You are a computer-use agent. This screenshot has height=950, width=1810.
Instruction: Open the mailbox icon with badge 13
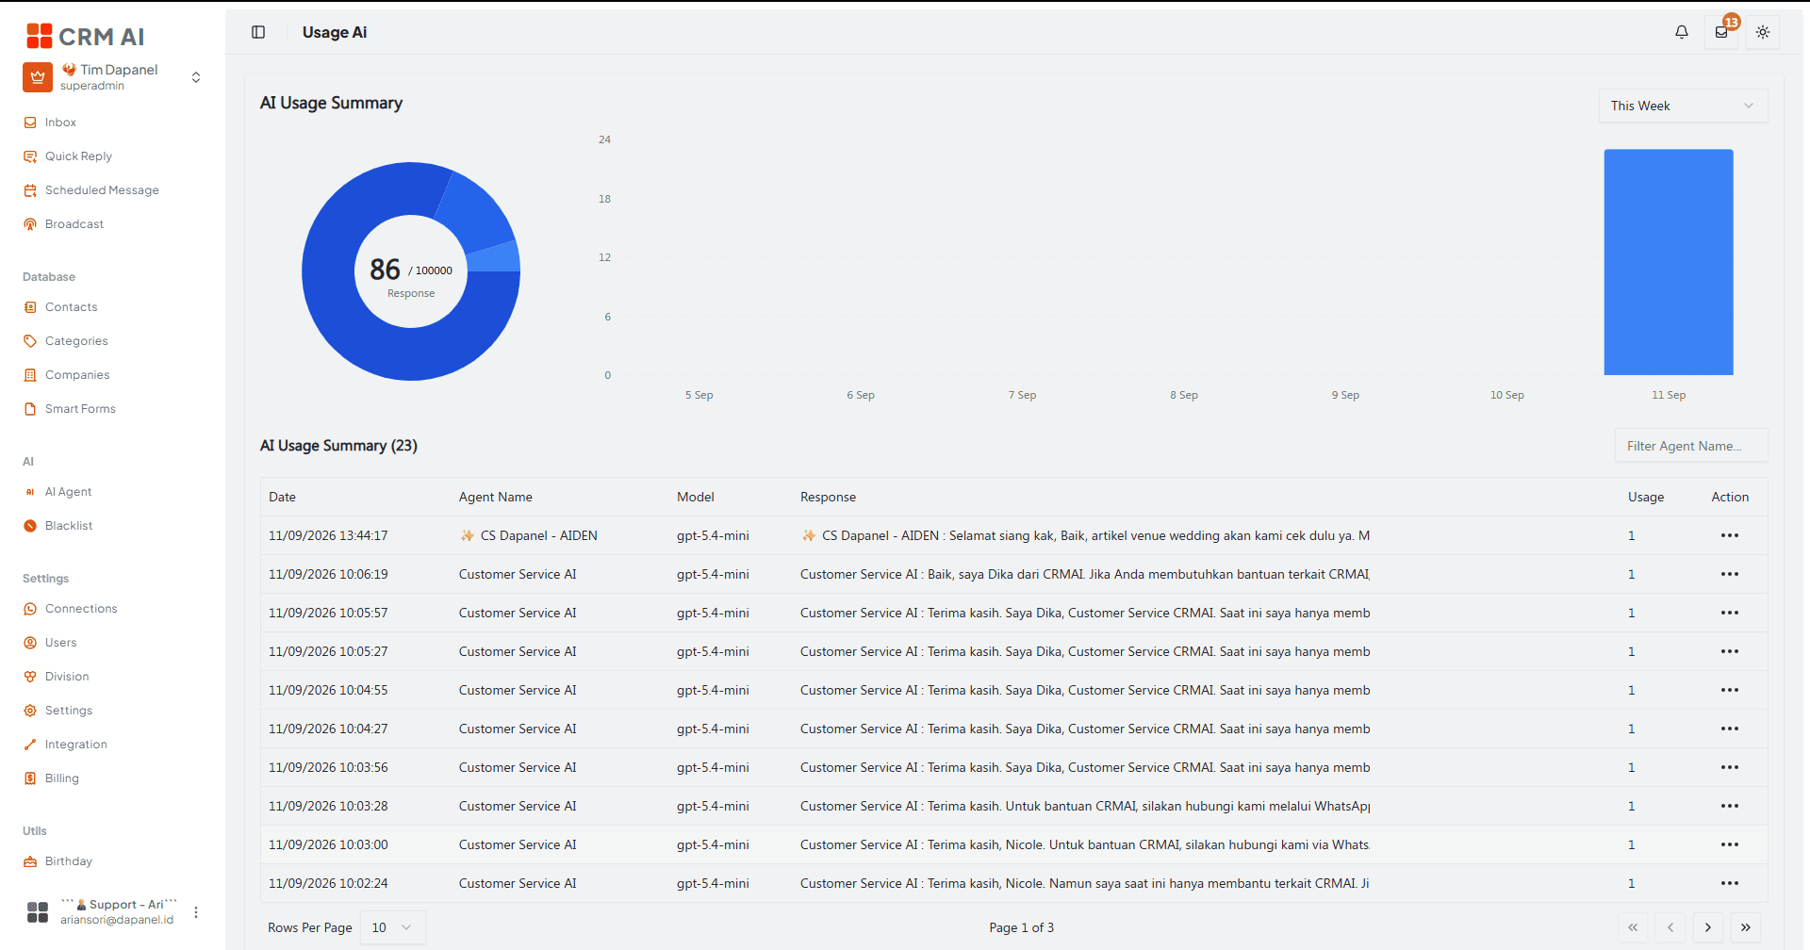coord(1721,32)
